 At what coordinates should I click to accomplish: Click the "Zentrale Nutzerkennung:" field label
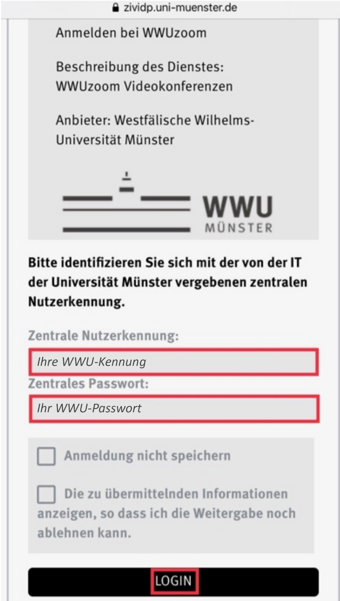click(x=103, y=336)
